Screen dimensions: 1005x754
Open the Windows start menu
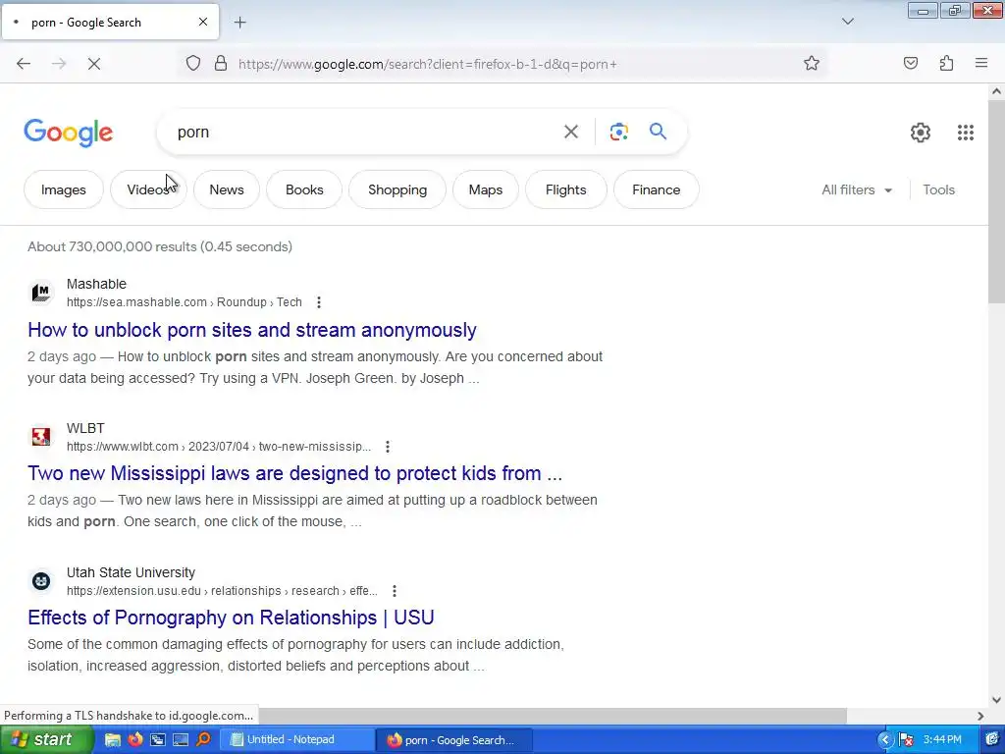click(x=46, y=740)
